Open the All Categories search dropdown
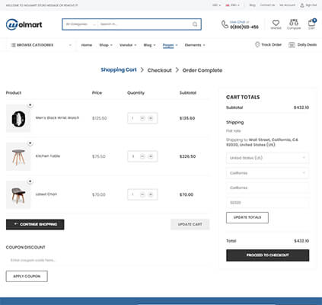Viewport: 322px width, 305px height. coord(81,24)
